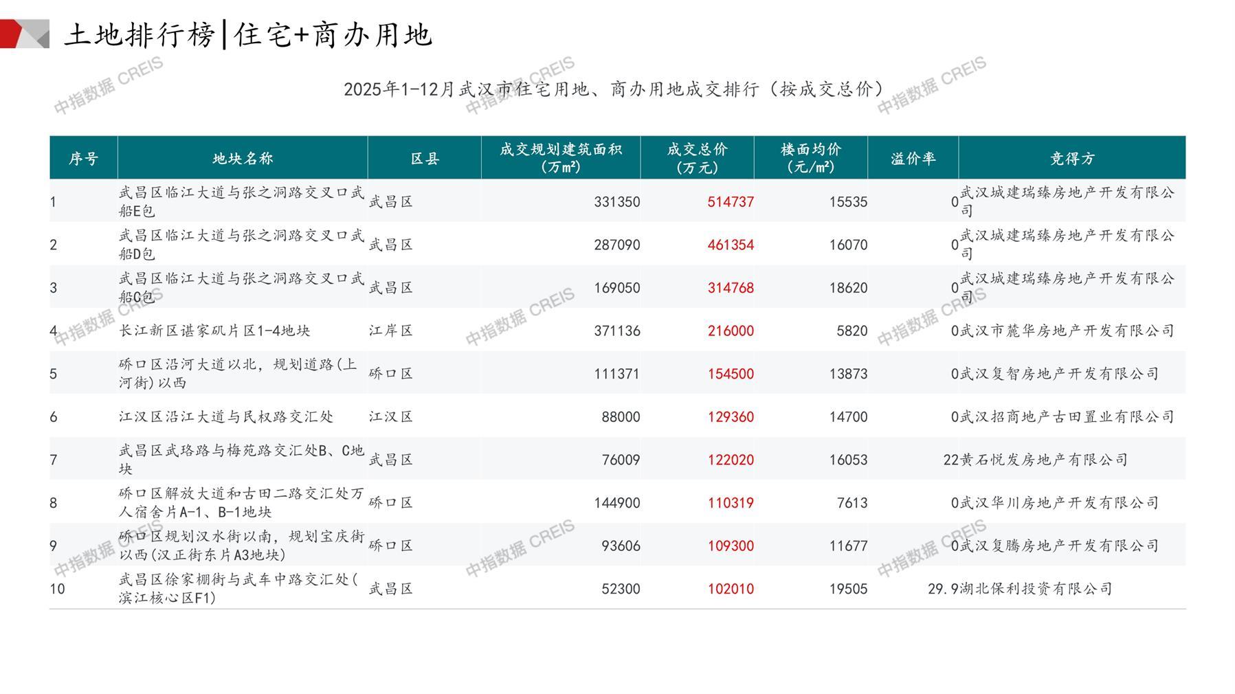The height and width of the screenshot is (694, 1235).
Task: Click the floor price value 18620
Action: 847,288
